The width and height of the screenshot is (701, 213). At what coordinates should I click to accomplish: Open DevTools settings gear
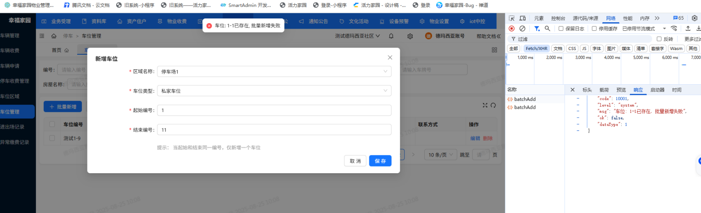pos(695,18)
